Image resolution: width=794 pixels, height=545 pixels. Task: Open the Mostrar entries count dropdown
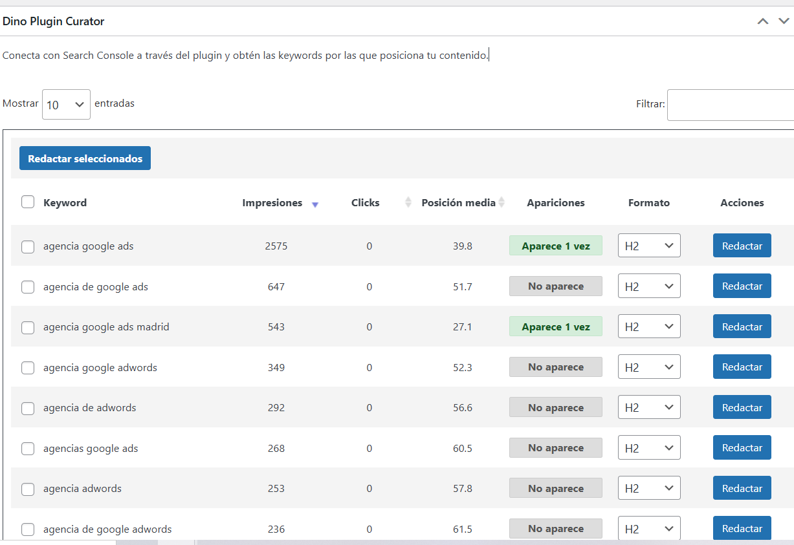[66, 104]
